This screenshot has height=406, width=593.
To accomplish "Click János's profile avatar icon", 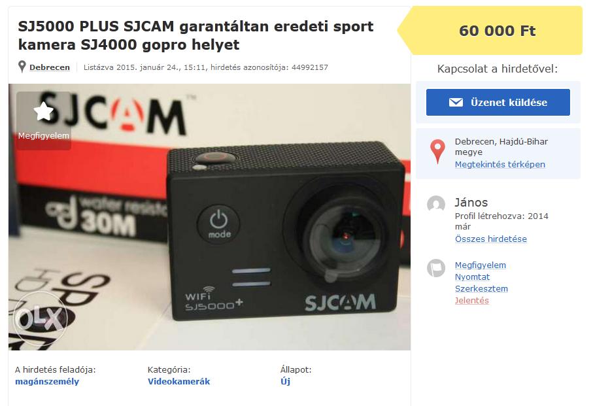I will (436, 204).
